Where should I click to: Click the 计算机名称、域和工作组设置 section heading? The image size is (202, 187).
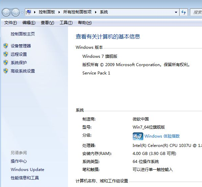coord(102,181)
